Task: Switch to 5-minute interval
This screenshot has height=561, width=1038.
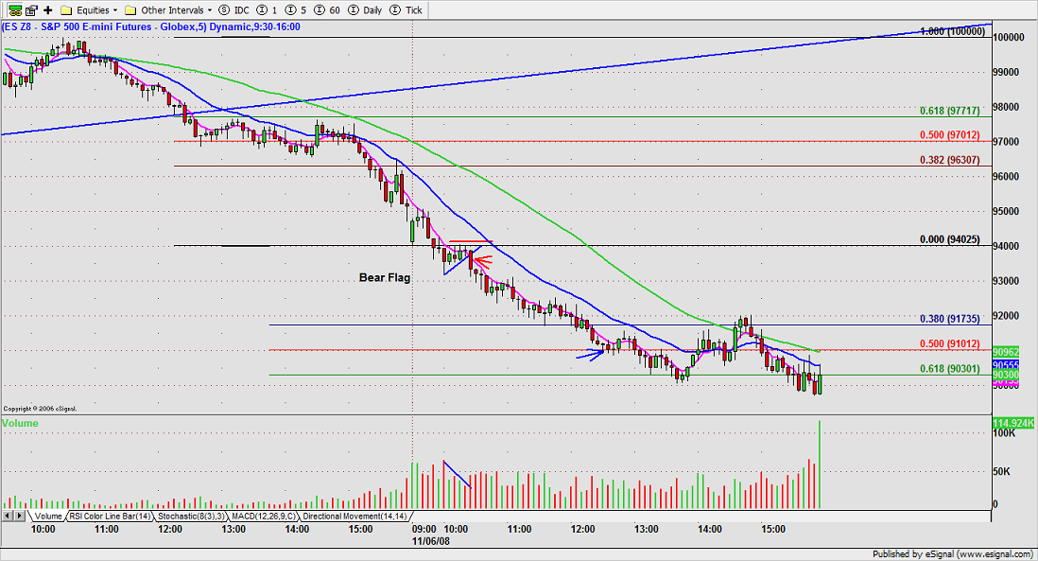Action: [303, 10]
